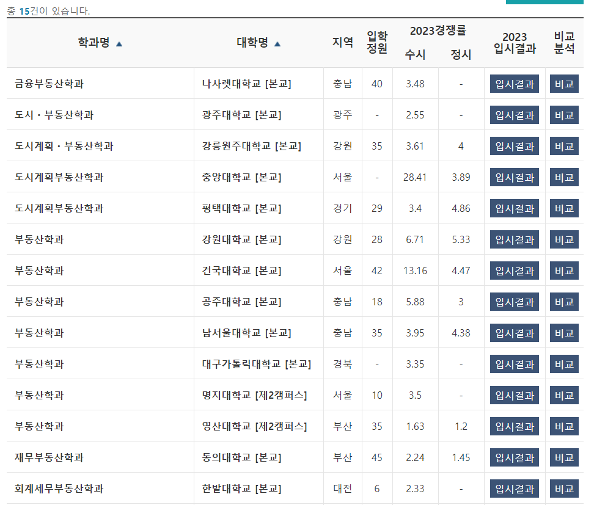
Task: Click the 총 15건이 있습니다 count text
Action: click(48, 11)
